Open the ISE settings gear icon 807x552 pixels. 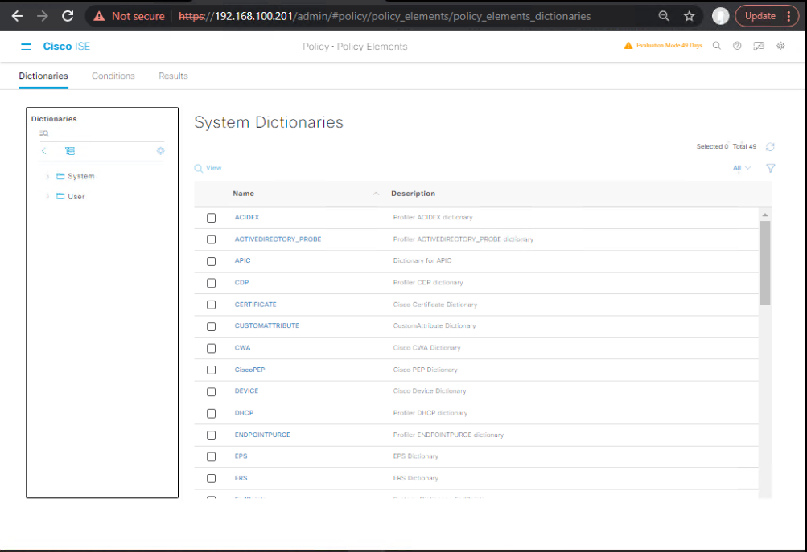pos(780,46)
